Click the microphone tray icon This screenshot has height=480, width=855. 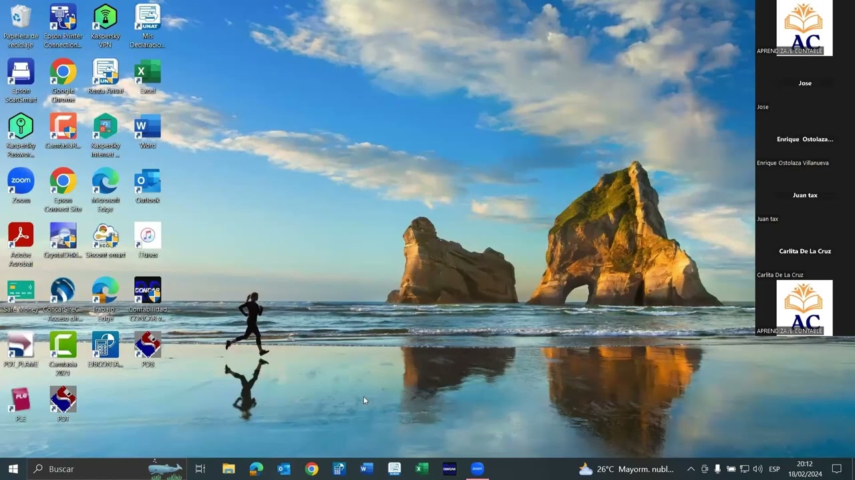pyautogui.click(x=717, y=469)
